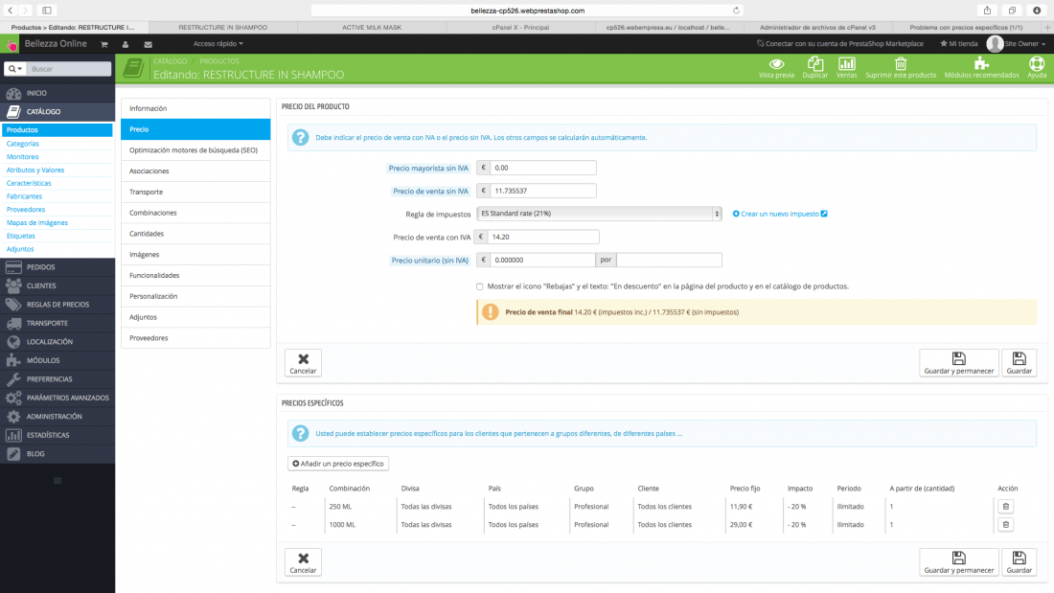
Task: Open Fabricantes in the catalog submenu
Action: 24,196
